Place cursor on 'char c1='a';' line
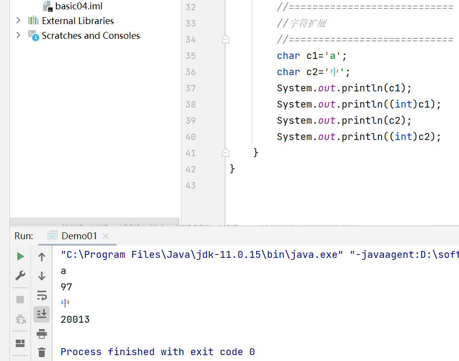459x361 pixels. click(x=312, y=56)
